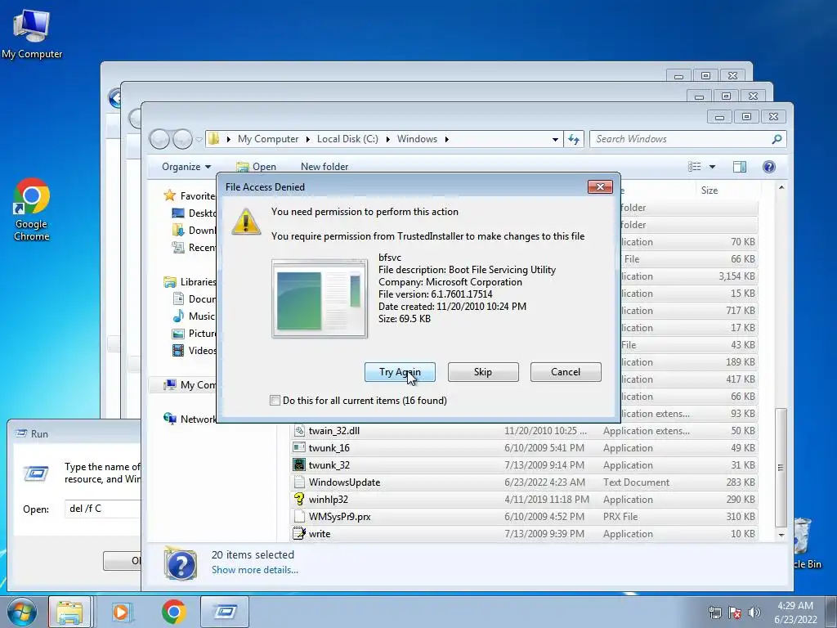Image resolution: width=837 pixels, height=628 pixels.
Task: Expand arrow after Windows in breadcrumb
Action: pyautogui.click(x=447, y=139)
